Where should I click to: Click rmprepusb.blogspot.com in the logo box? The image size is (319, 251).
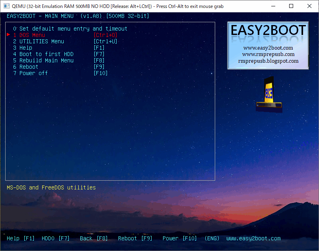pos(268,61)
